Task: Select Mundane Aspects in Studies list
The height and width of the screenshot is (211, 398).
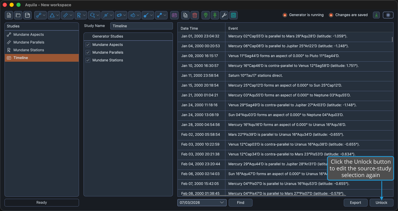Action: 42,35
